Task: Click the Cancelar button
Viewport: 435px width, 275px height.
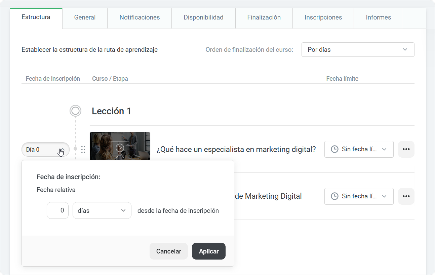Action: [x=169, y=251]
